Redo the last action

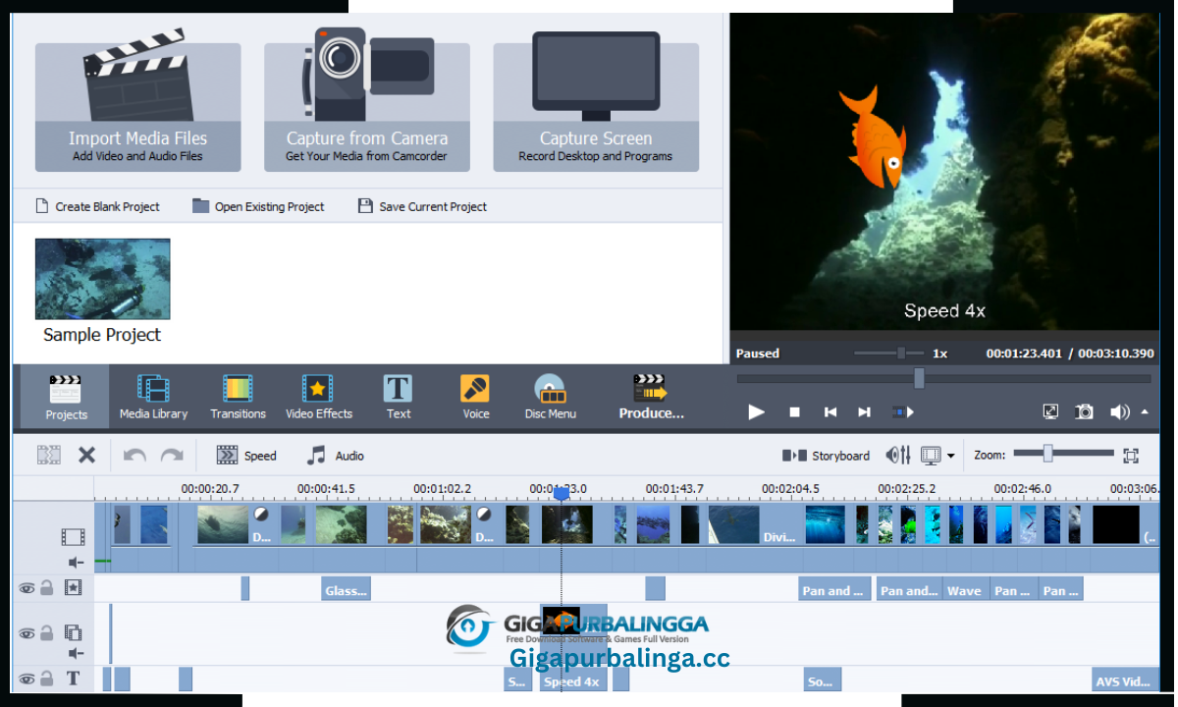[172, 456]
